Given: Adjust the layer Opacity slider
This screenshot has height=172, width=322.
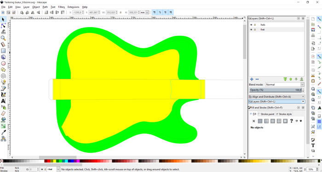Looking at the screenshot, I should pos(276,90).
